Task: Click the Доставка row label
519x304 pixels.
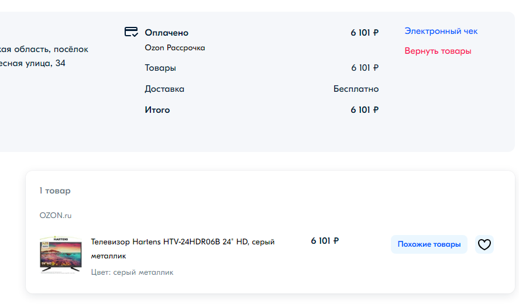Action: [x=164, y=89]
